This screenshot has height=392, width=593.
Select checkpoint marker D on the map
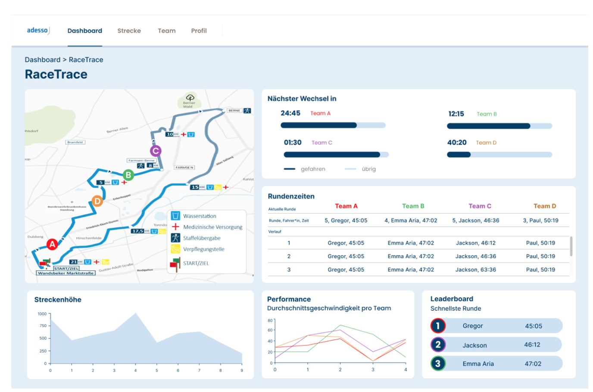[97, 200]
